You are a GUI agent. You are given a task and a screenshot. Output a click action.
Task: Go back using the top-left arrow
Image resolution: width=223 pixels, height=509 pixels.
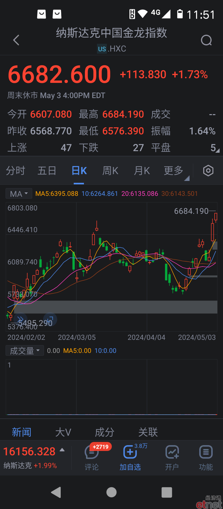[x=16, y=40]
